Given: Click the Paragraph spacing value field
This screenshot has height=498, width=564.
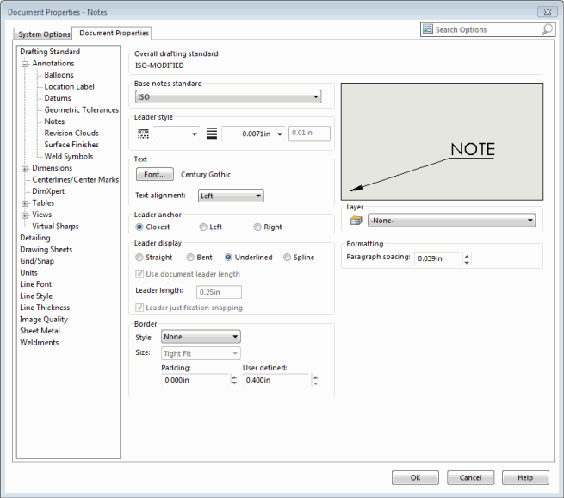Looking at the screenshot, I should [437, 258].
